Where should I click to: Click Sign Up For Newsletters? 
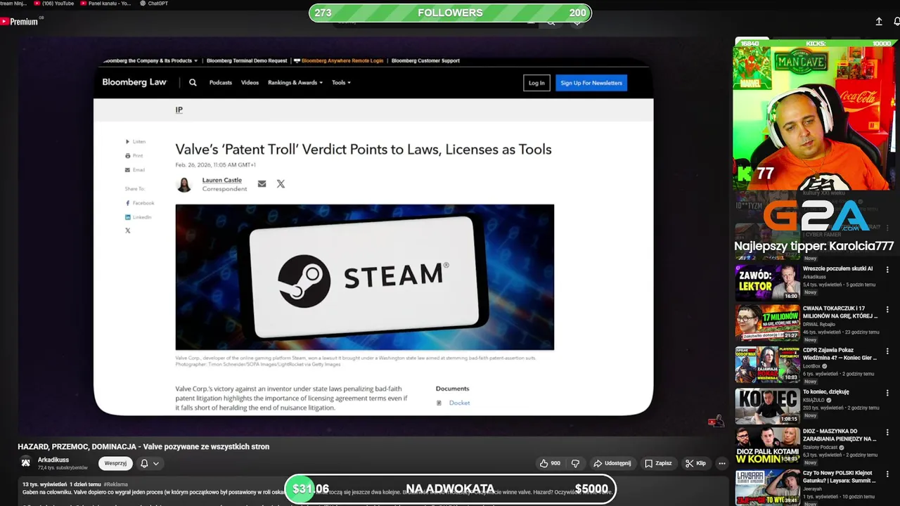click(591, 82)
